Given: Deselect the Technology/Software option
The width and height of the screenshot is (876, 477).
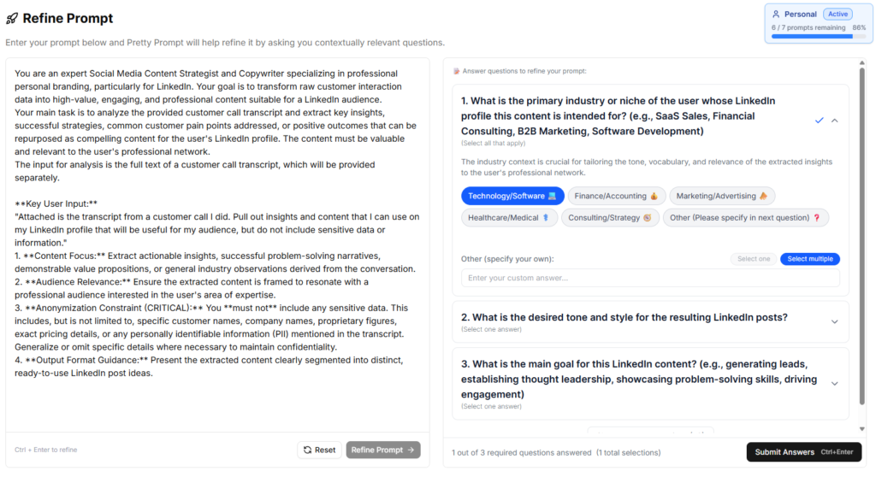Looking at the screenshot, I should [512, 196].
